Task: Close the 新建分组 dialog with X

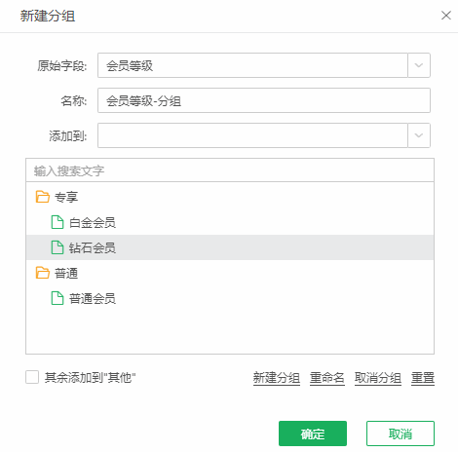Action: click(x=446, y=16)
